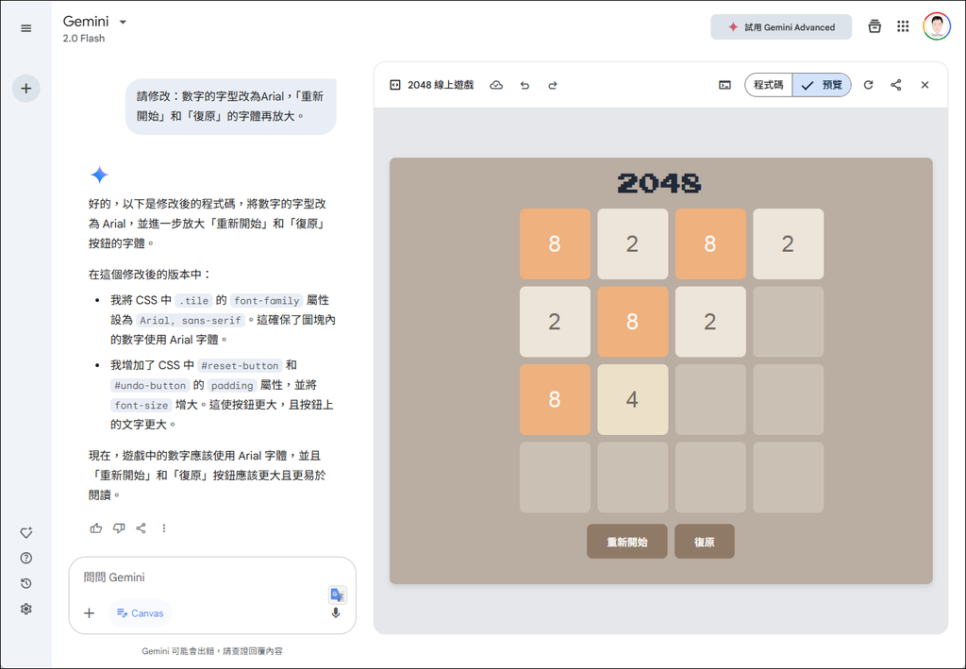Image resolution: width=966 pixels, height=669 pixels.
Task: Click the 2.0 Flash model label
Action: pos(84,38)
